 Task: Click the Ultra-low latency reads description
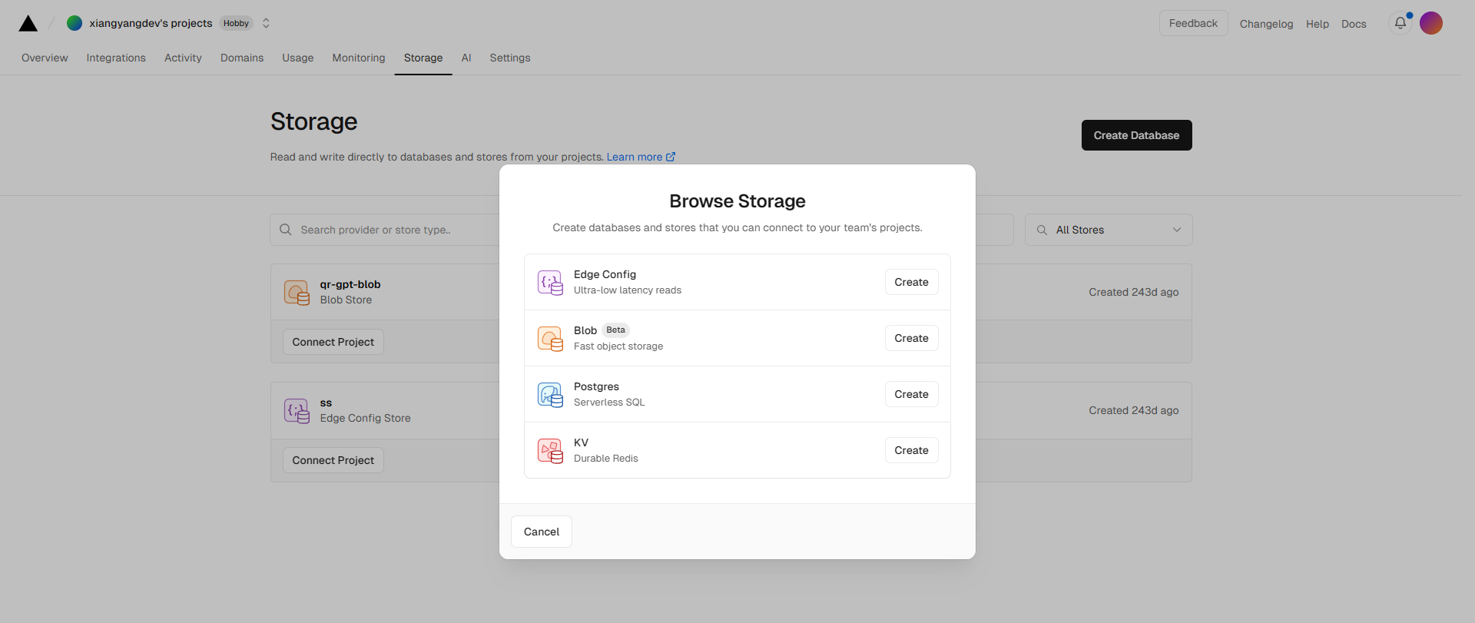[x=628, y=290]
